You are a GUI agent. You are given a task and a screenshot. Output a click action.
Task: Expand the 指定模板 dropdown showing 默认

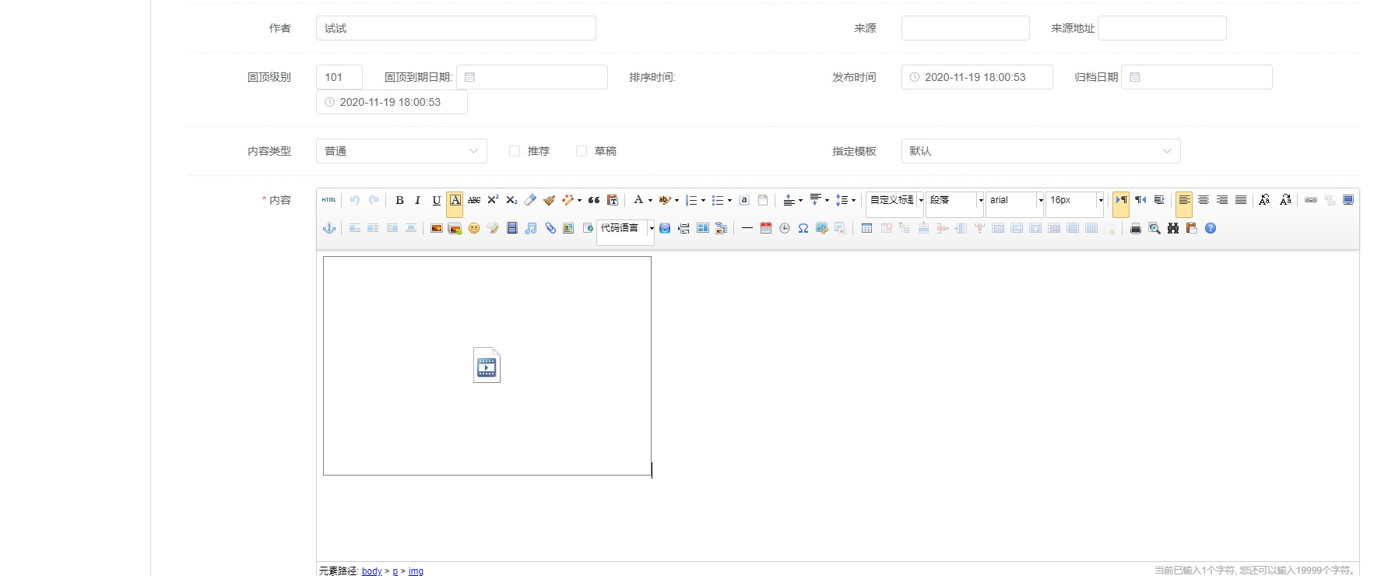(x=1040, y=151)
